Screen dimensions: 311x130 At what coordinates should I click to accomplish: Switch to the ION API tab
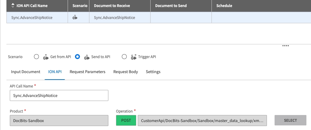pos(55,72)
